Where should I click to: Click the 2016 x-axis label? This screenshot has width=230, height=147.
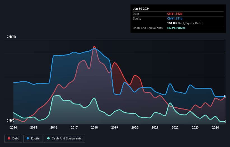(54, 127)
